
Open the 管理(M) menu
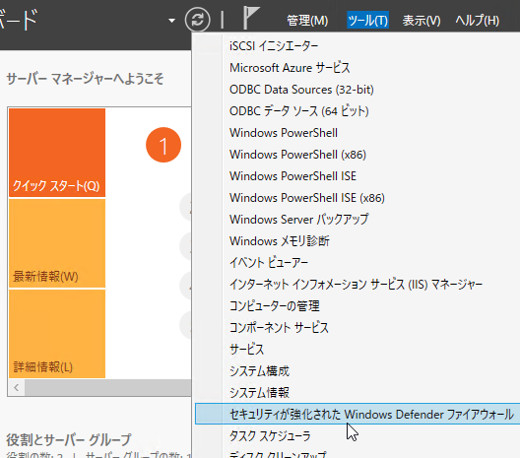pyautogui.click(x=307, y=21)
